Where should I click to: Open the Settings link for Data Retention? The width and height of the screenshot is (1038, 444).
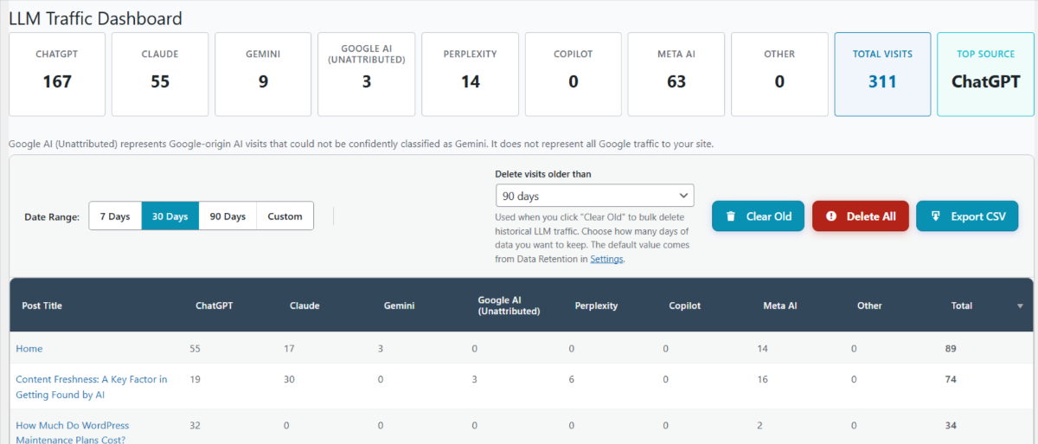click(606, 259)
